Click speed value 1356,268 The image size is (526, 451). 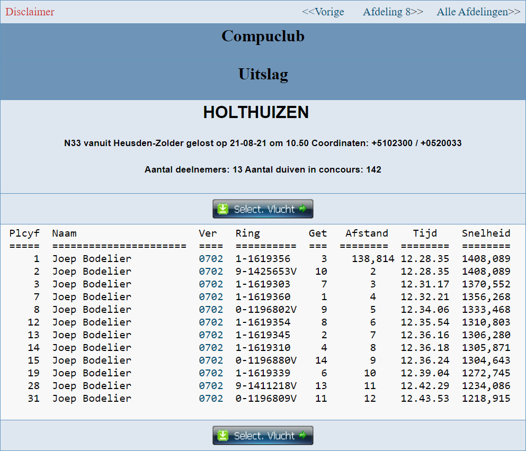coord(486,297)
